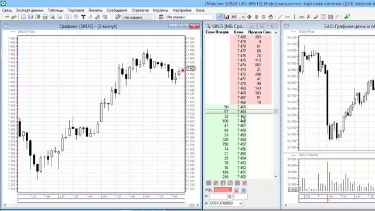Open the Таблицы menu
This screenshot has height=211, width=375.
[x=56, y=11]
